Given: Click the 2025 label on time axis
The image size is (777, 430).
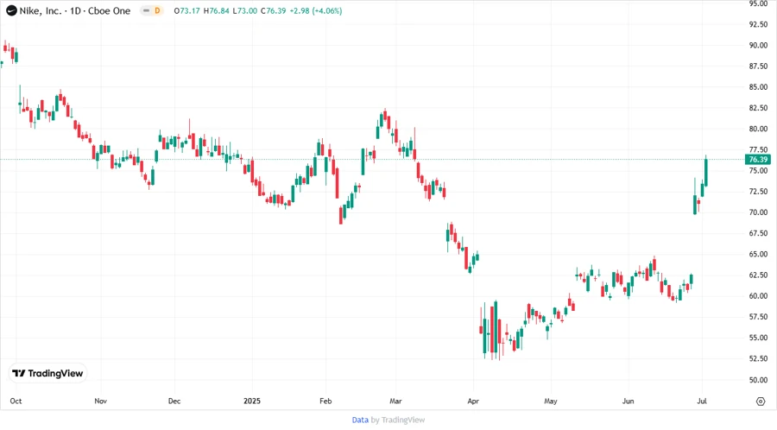Looking at the screenshot, I should [252, 402].
